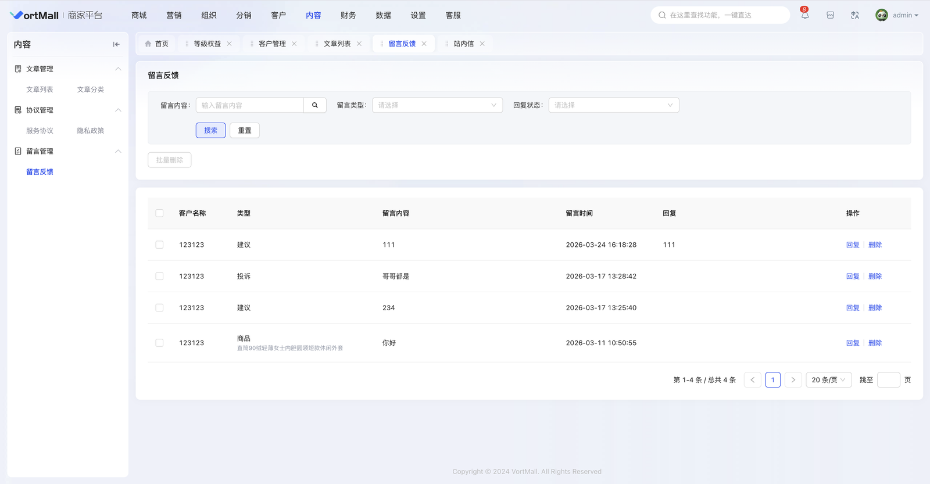The height and width of the screenshot is (484, 930).
Task: Close the 等级权益 tab
Action: click(x=230, y=44)
